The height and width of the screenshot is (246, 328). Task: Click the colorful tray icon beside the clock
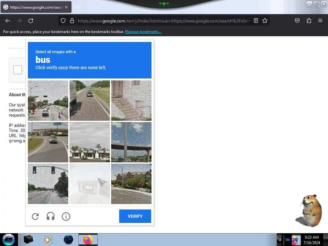point(295,240)
